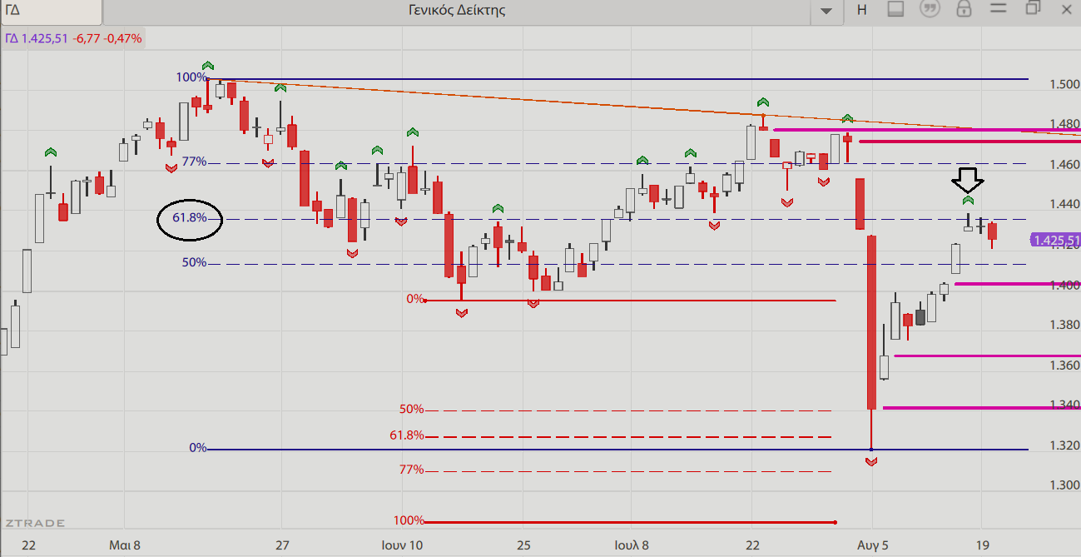Select the red 77% Fibonacci label
Screen dimensions: 1081x557
pos(412,470)
